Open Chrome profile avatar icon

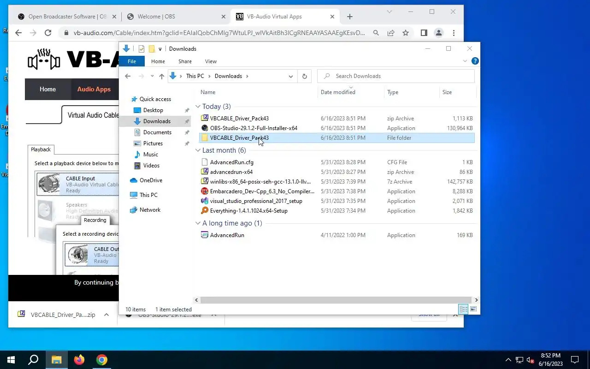(x=439, y=33)
